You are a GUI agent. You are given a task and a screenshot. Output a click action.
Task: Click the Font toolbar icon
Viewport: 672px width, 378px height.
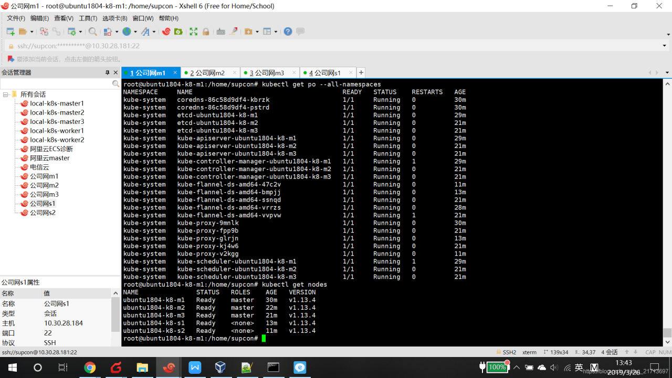click(x=145, y=31)
